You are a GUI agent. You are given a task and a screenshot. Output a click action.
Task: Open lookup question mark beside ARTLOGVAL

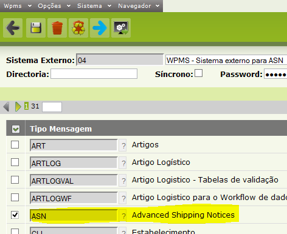(x=123, y=180)
